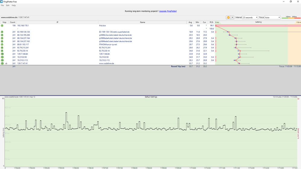Click www.vodafone.de in the Name column

click(x=106, y=63)
